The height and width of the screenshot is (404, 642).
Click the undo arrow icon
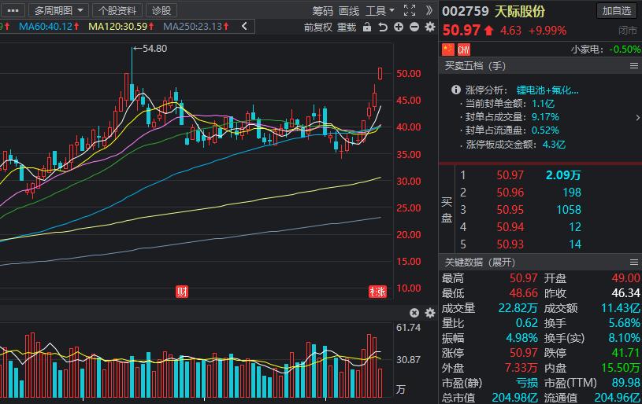(382, 28)
